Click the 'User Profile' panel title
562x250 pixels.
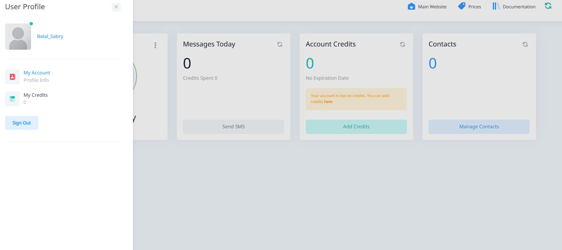click(25, 7)
